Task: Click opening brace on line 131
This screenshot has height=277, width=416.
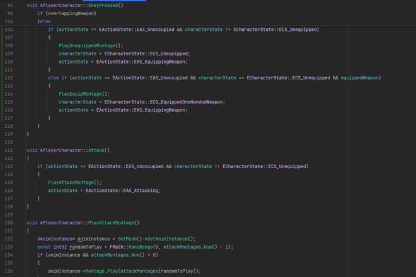Action: [x=28, y=230]
